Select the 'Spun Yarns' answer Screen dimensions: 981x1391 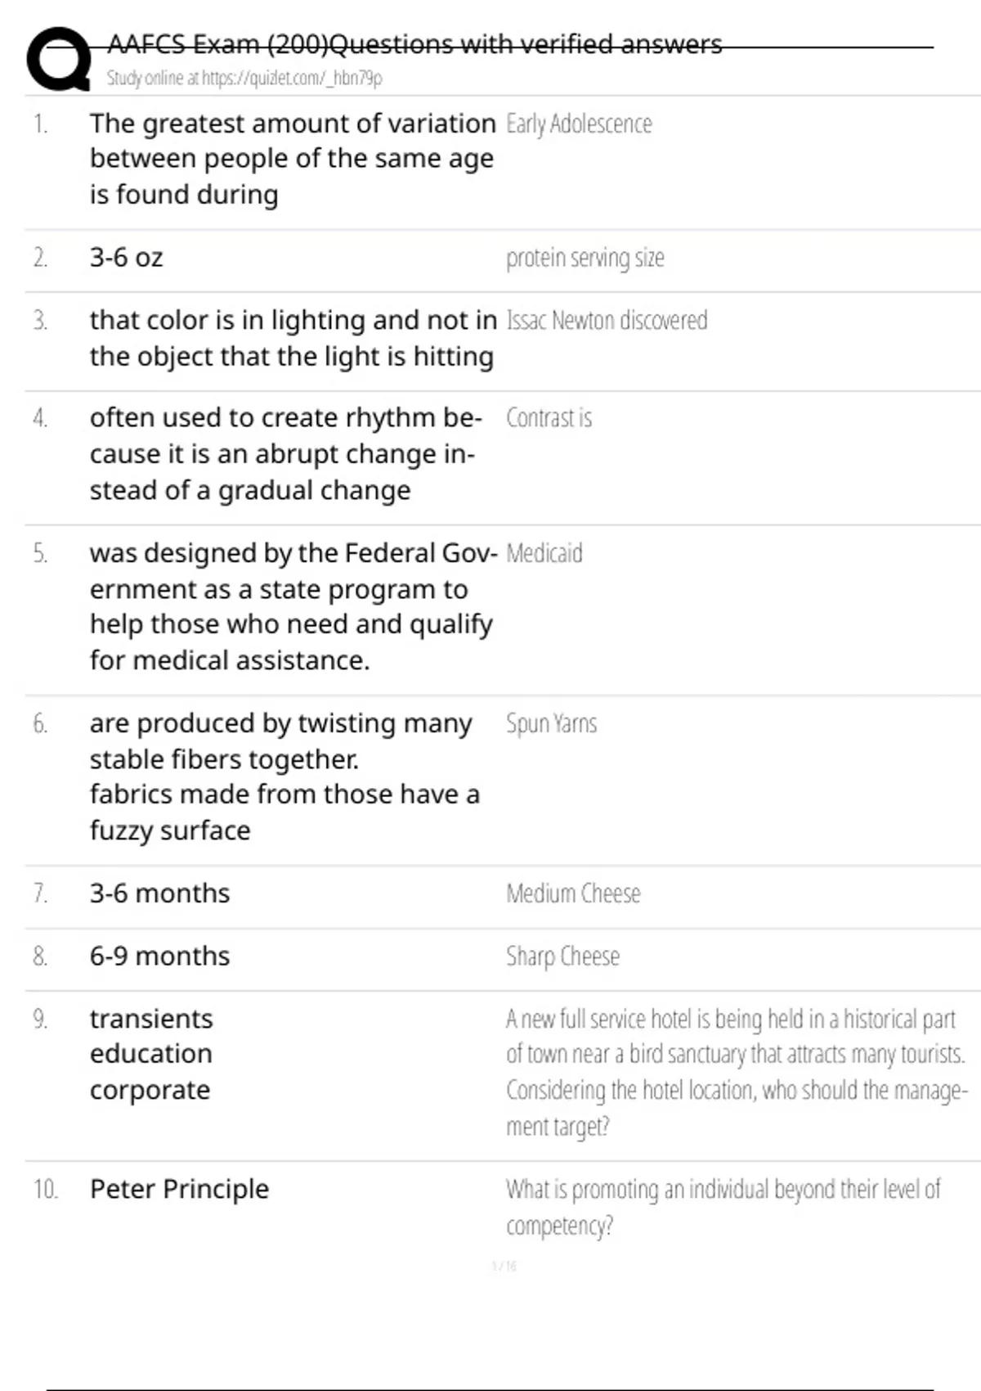(x=551, y=724)
